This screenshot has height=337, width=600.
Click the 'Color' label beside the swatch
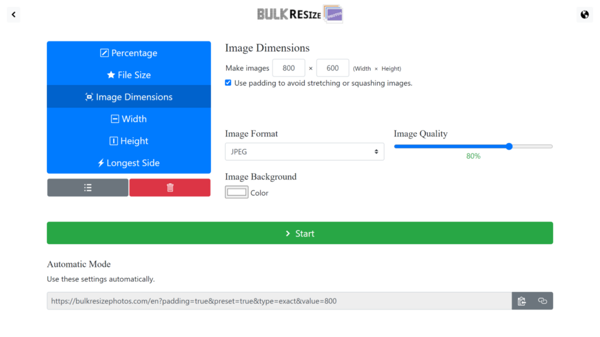click(260, 193)
